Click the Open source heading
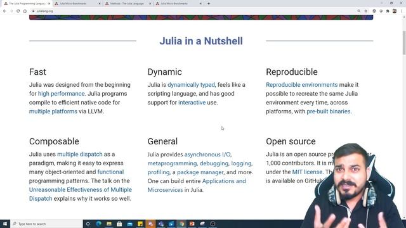Viewport: 406px width, 228px height. (291, 141)
